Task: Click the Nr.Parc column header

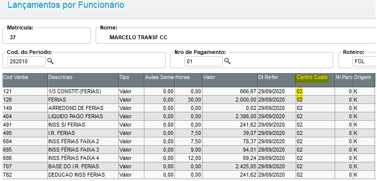Action: tap(344, 80)
